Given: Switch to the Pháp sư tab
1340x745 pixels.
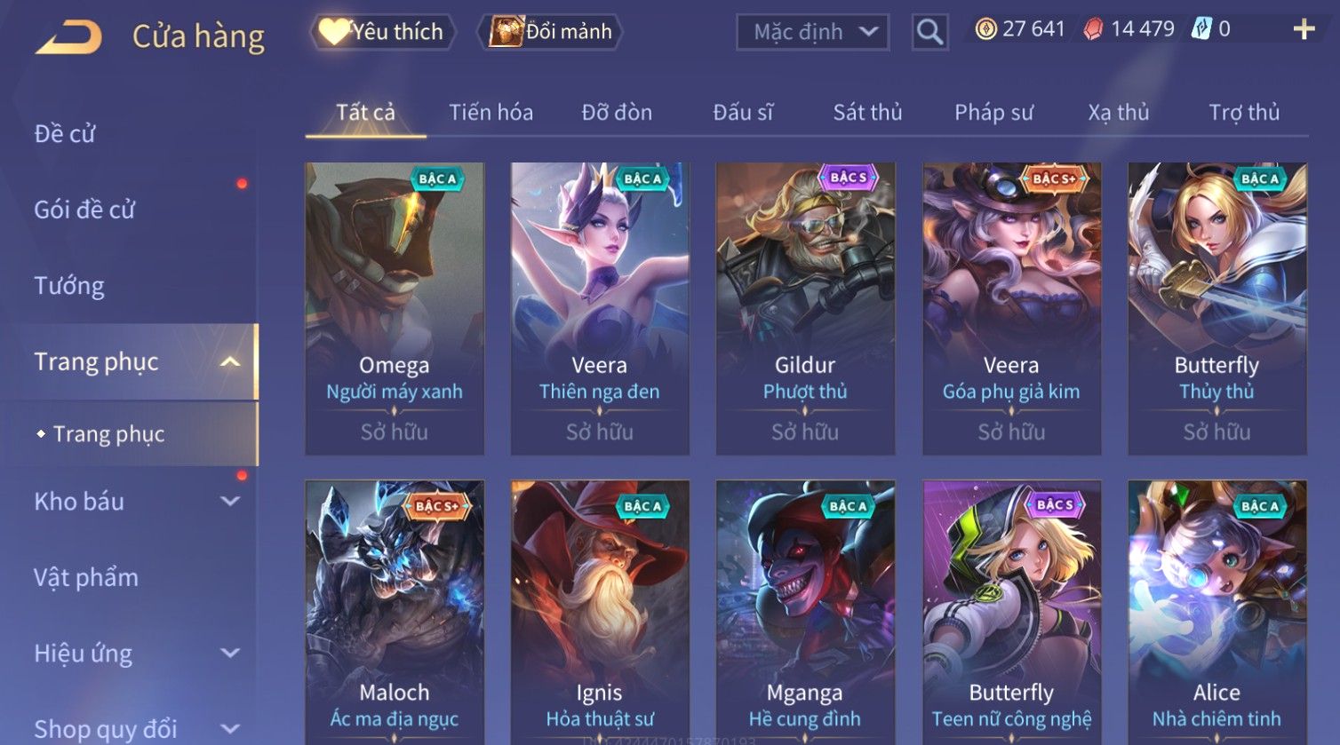Looking at the screenshot, I should pos(993,113).
